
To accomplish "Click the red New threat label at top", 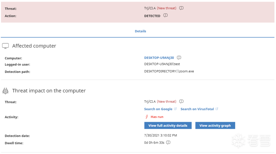I will pyautogui.click(x=167, y=8).
